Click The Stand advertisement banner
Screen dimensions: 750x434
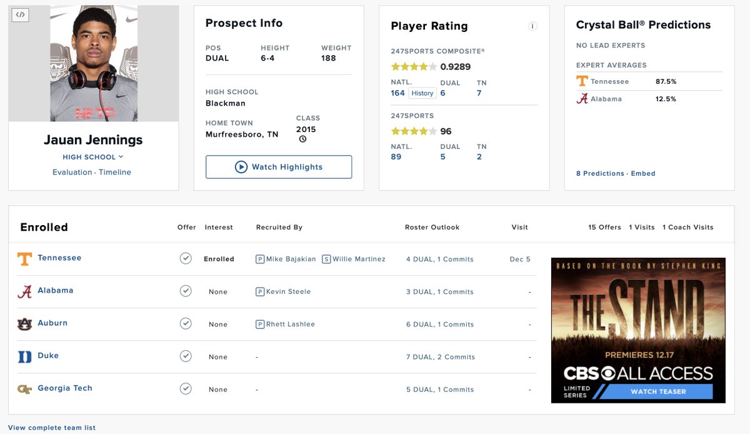tap(638, 330)
